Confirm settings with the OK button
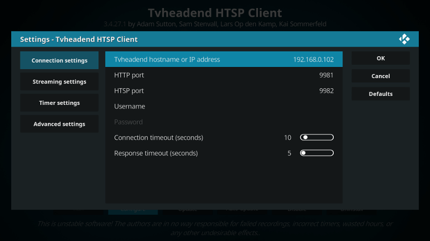Screen dimensions: 430x241 coord(381,58)
